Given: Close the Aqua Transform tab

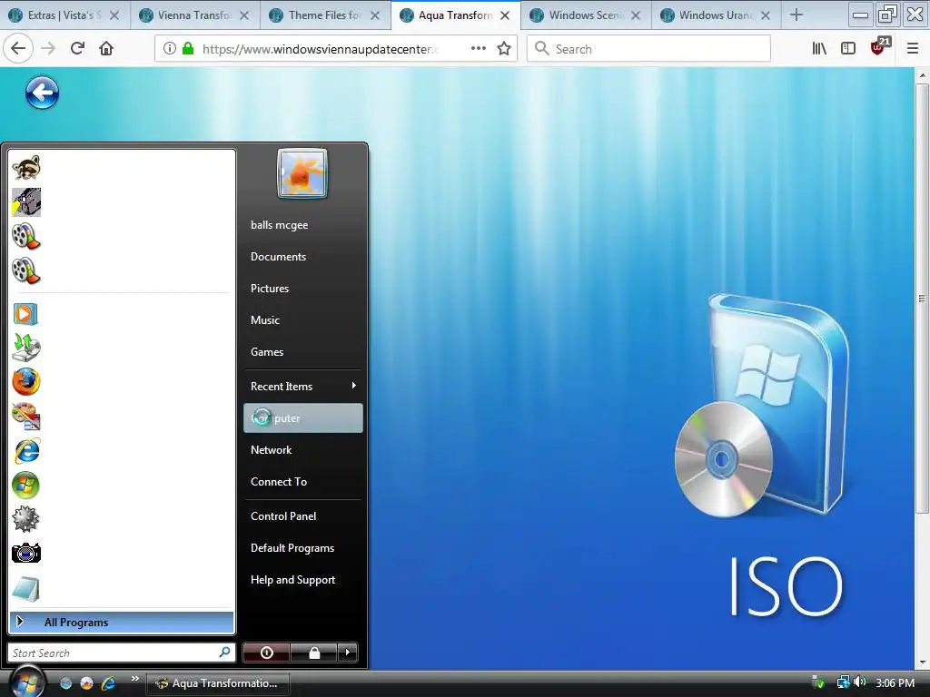Looking at the screenshot, I should 505,15.
